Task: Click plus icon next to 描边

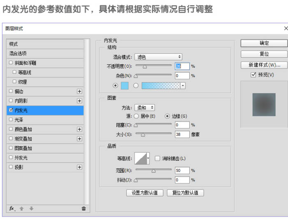Action: point(79,91)
